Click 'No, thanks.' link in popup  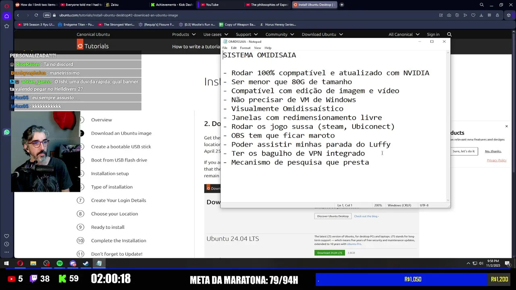pos(493,151)
